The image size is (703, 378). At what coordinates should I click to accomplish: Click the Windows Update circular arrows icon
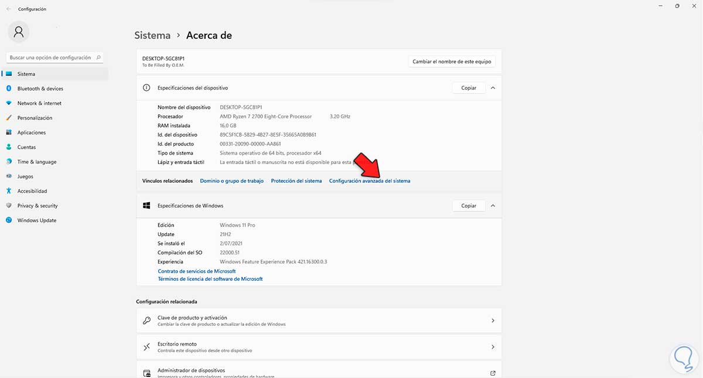[x=9, y=220]
